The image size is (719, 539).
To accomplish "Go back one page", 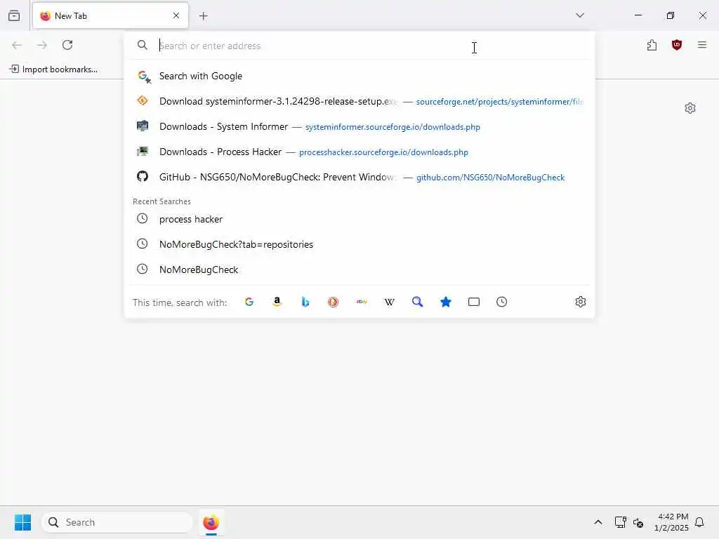I will 17,45.
